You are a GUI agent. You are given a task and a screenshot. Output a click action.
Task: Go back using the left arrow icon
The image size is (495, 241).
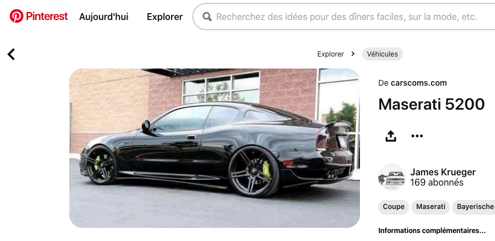11,54
